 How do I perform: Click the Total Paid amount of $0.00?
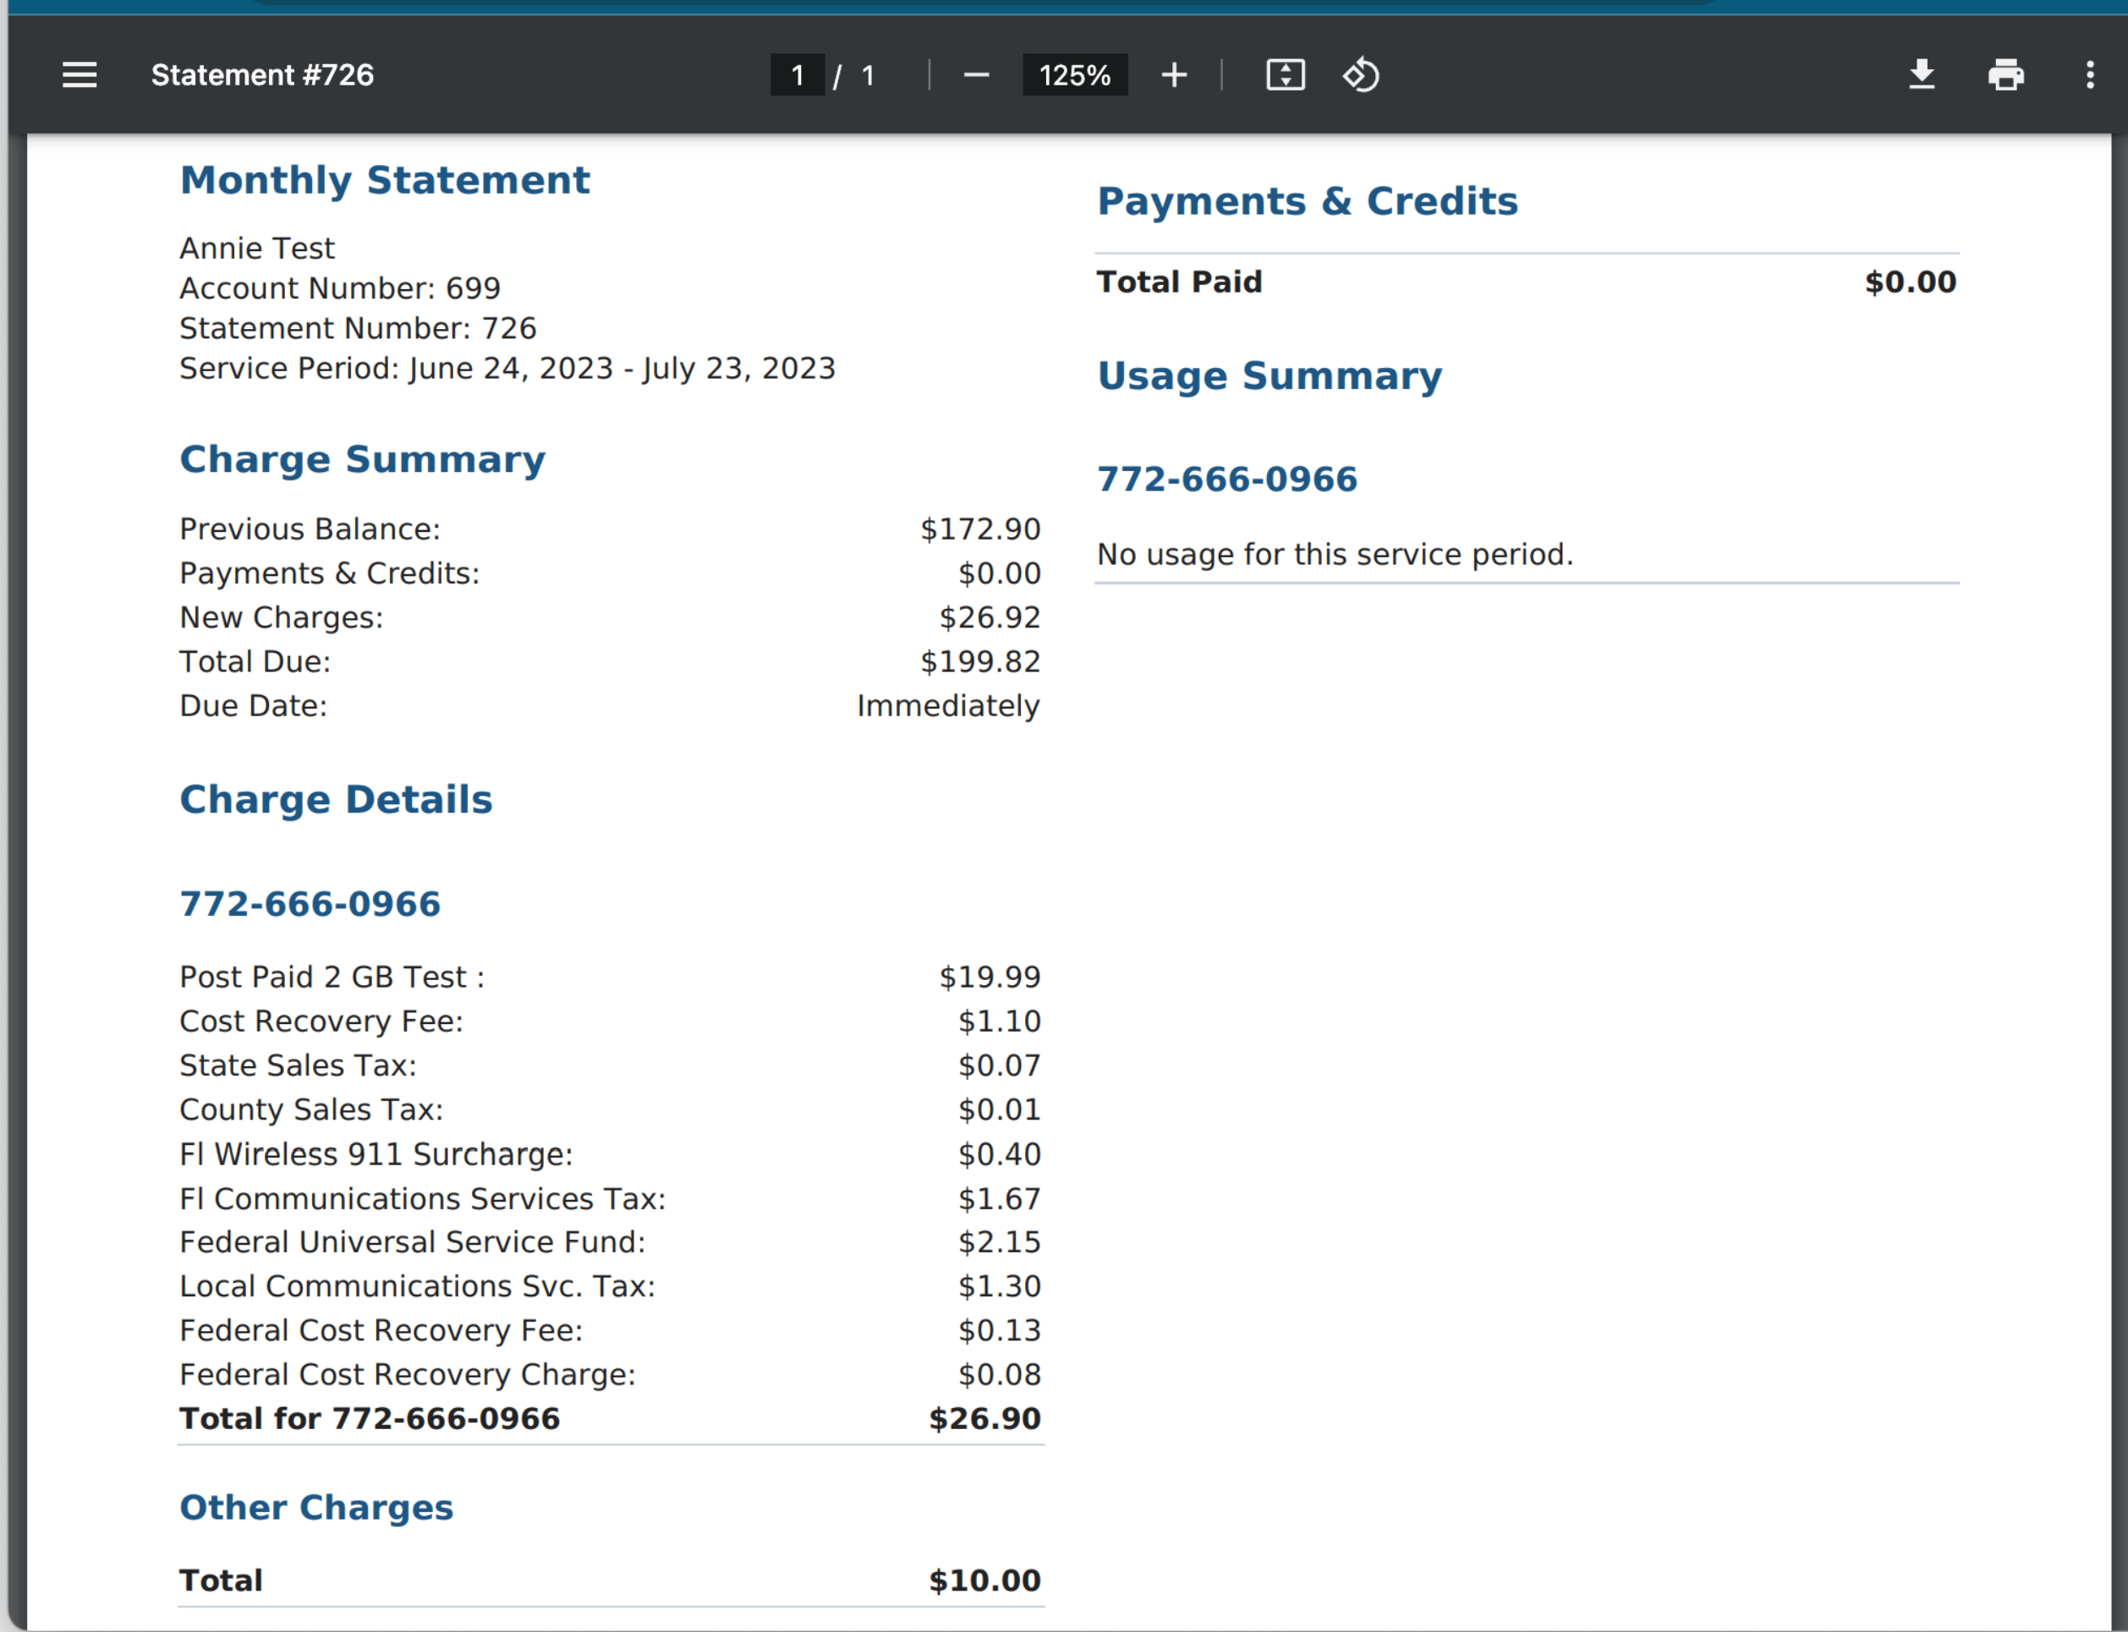(1910, 281)
